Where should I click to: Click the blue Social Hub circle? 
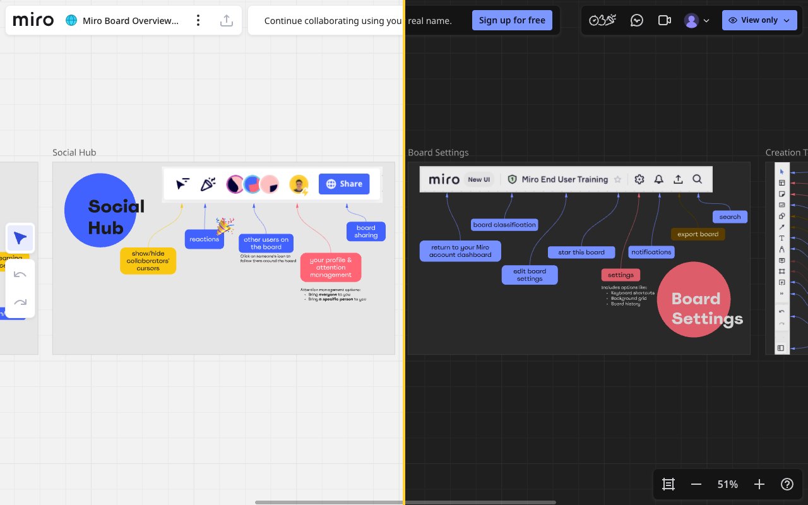tap(100, 210)
